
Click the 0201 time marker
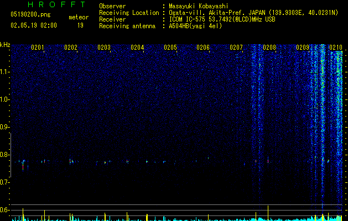[x=38, y=48]
